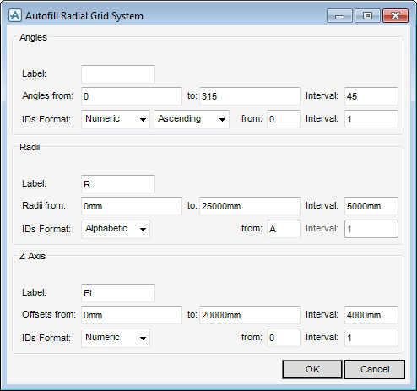This screenshot has width=417, height=391.
Task: Open the Z Axis IDs Format dropdown
Action: click(x=116, y=338)
